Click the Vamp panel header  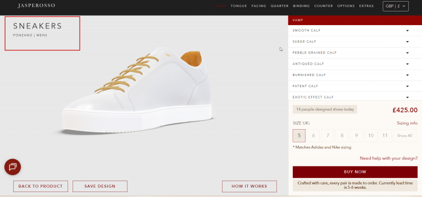(355, 20)
